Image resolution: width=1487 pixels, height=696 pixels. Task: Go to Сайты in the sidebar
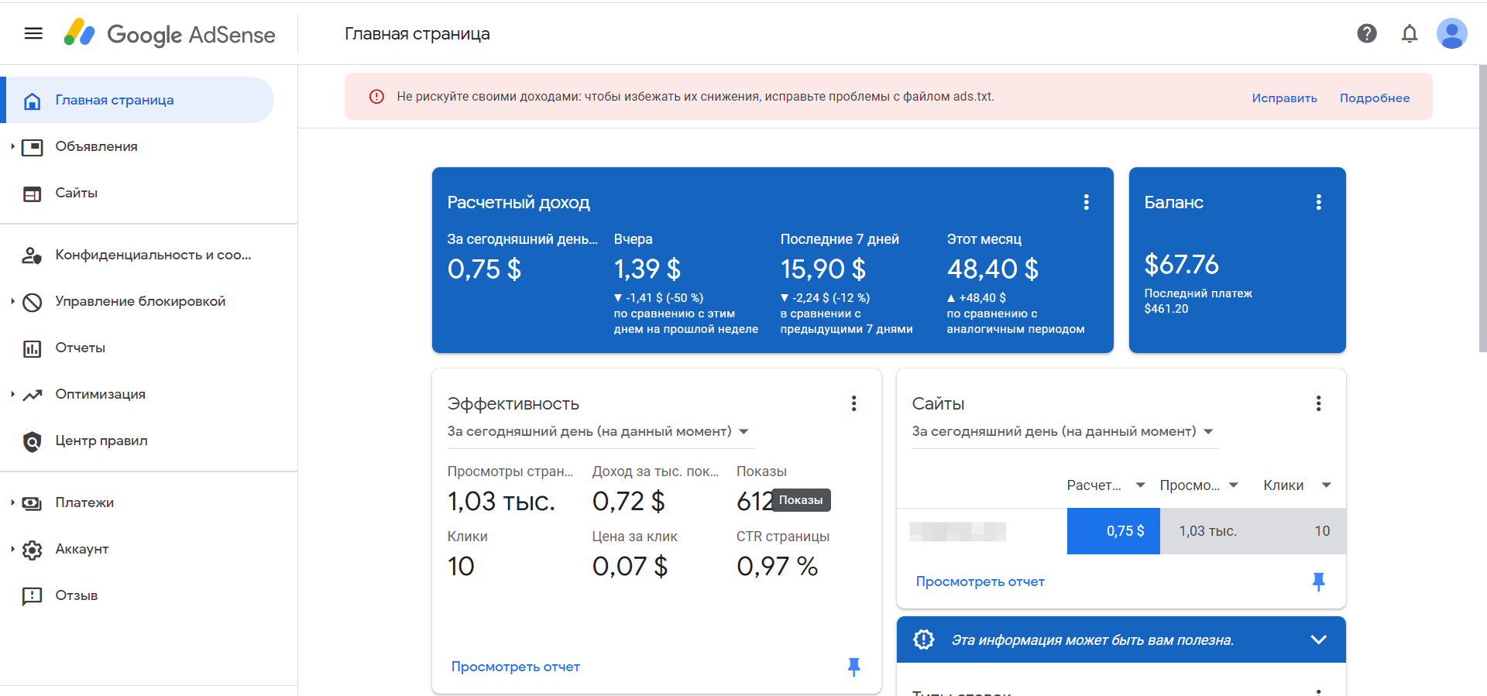76,193
